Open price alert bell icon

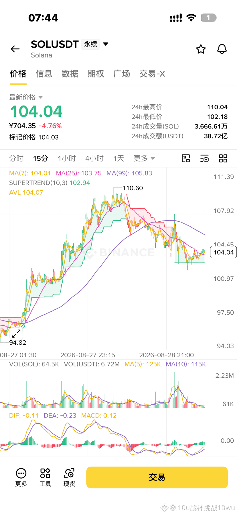pyautogui.click(x=222, y=49)
